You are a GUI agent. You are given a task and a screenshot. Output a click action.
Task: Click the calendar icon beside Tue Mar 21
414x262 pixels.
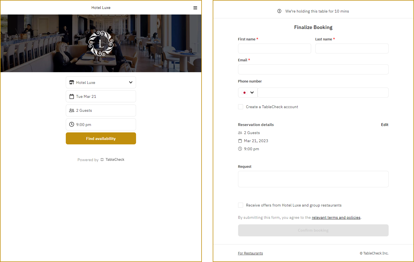click(x=72, y=96)
